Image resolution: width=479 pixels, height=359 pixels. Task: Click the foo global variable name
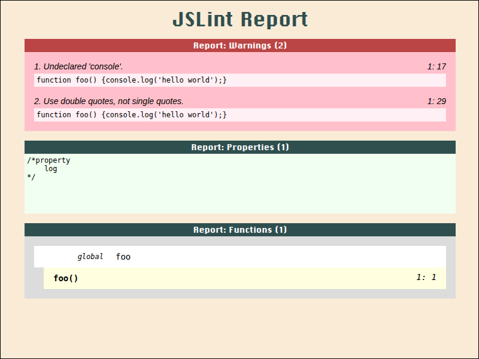pyautogui.click(x=123, y=257)
